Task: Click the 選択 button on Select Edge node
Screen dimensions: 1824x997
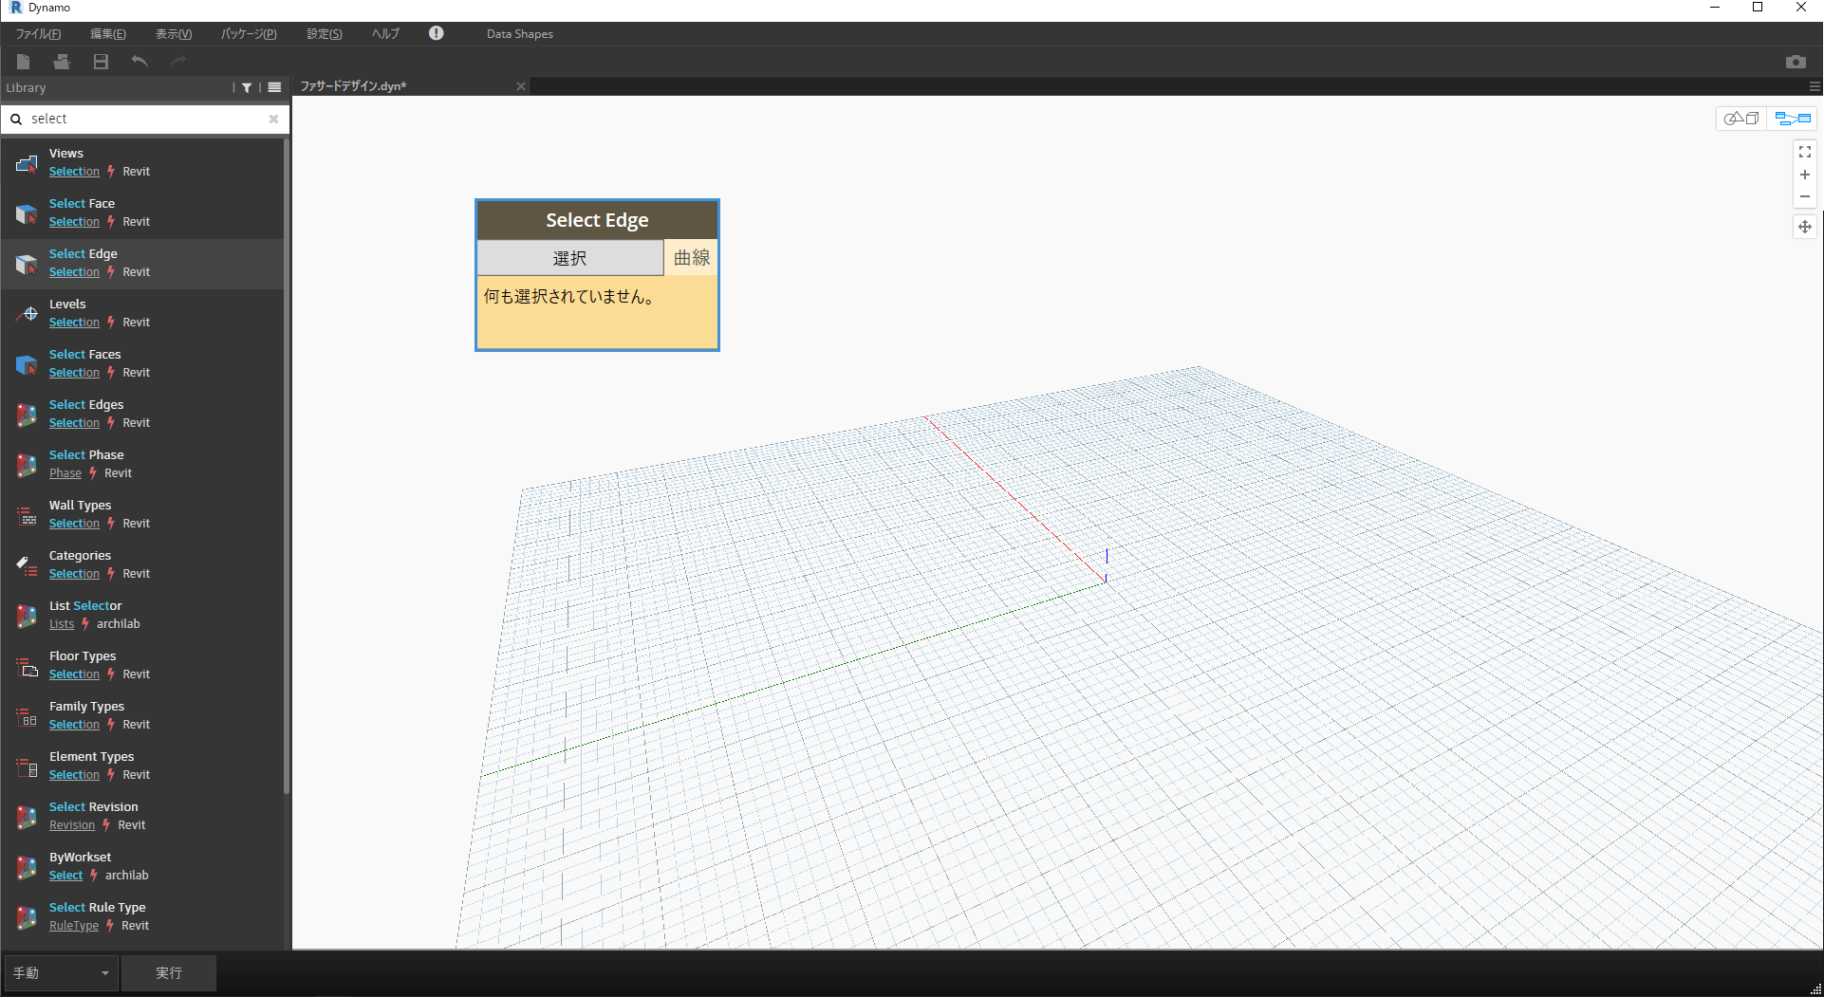Action: tap(569, 258)
